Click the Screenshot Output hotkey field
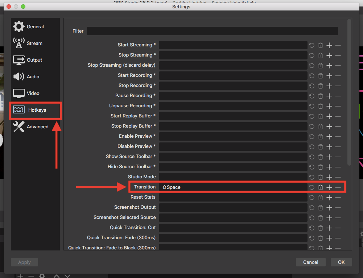The image size is (363, 278). pos(233,208)
